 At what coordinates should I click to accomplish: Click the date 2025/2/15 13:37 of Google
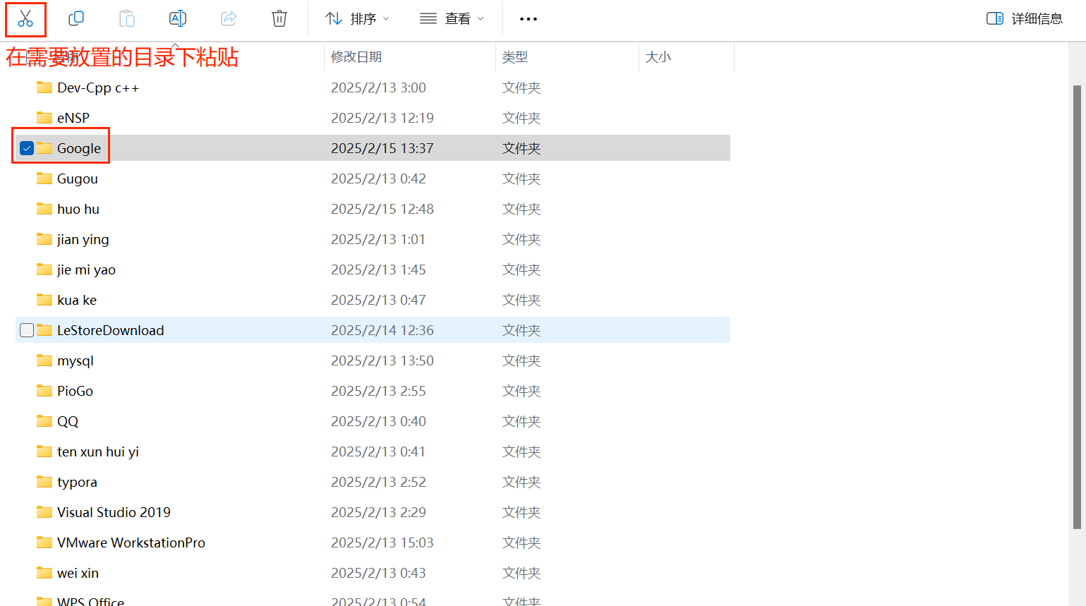coord(382,148)
